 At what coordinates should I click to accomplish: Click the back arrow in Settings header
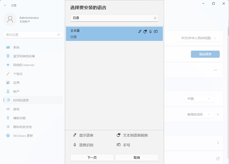coord(5,5)
